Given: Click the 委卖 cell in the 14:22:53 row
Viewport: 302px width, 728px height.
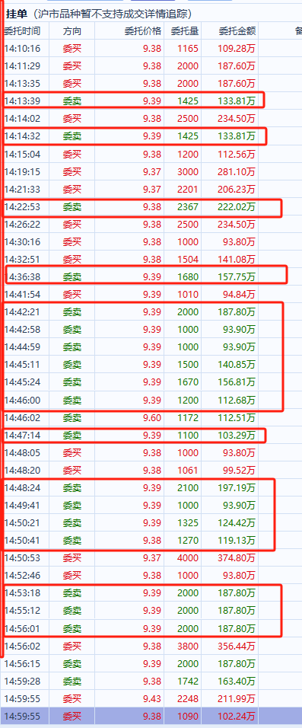Looking at the screenshot, I should pyautogui.click(x=72, y=207).
